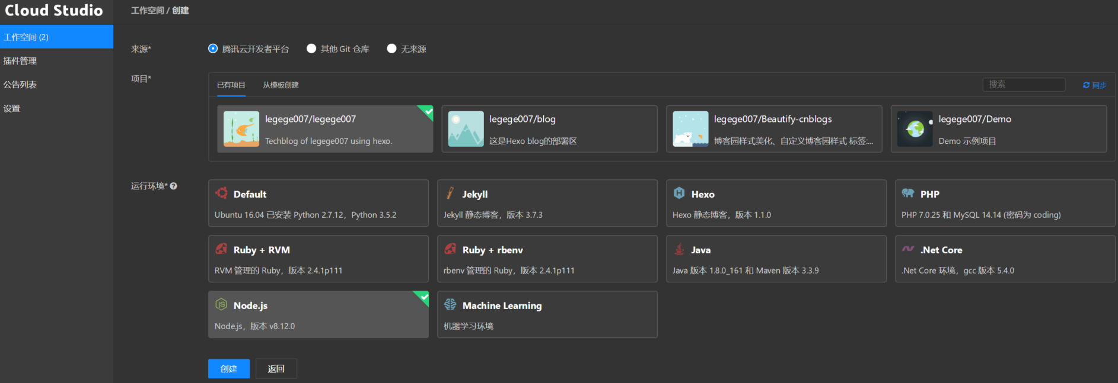1118x383 pixels.
Task: Click the project 搜索 input field
Action: coord(1024,84)
